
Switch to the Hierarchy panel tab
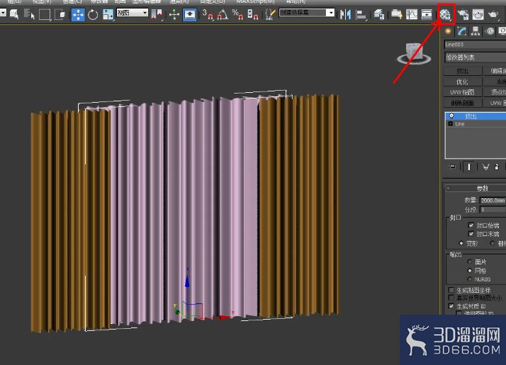[x=476, y=31]
